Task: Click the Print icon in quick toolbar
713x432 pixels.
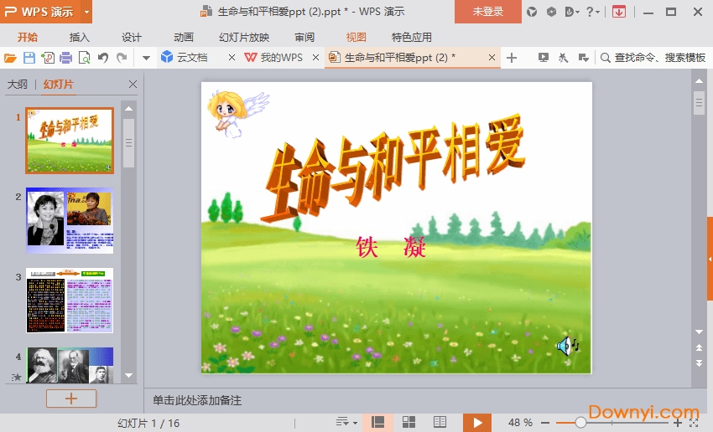Action: point(65,58)
